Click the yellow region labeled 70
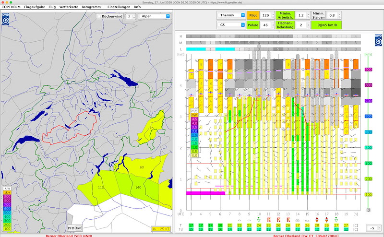This screenshot has height=237, width=384. coord(151,128)
